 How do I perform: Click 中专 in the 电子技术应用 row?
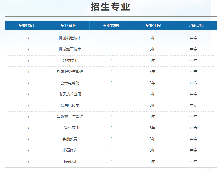[x=194, y=94]
